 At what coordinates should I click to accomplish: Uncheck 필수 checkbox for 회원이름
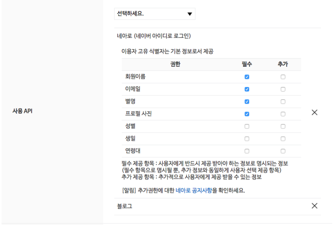[x=247, y=77]
